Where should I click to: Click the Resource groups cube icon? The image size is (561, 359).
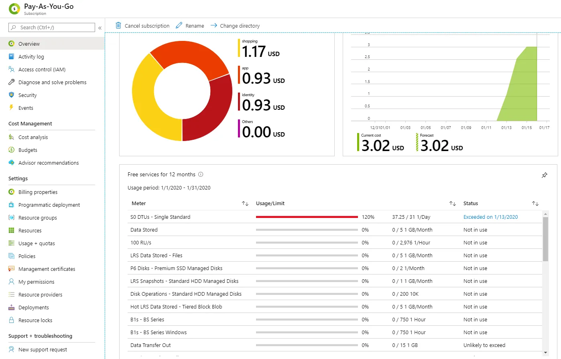11,218
